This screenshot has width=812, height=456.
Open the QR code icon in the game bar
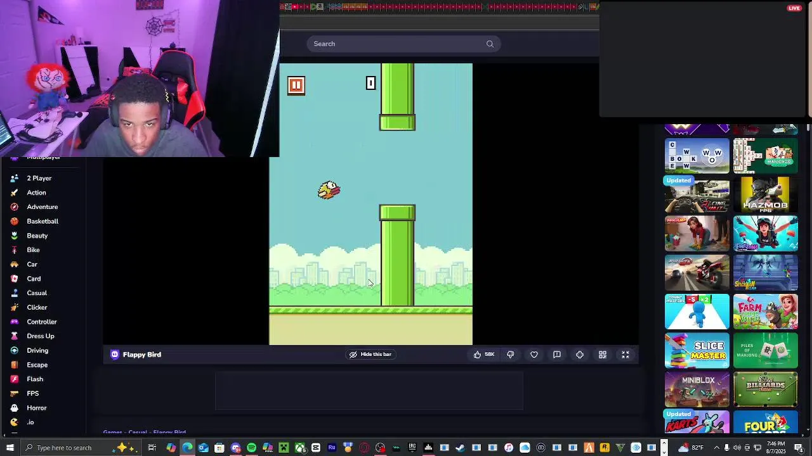pos(603,355)
